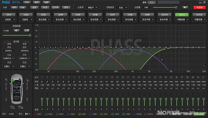Open CH11 speaker type dropdown

click(x=182, y=19)
